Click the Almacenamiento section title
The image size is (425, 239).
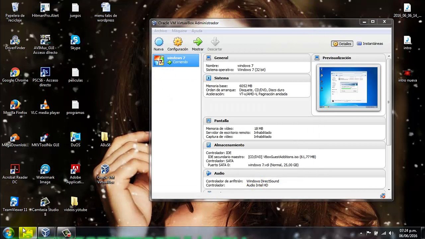229,145
